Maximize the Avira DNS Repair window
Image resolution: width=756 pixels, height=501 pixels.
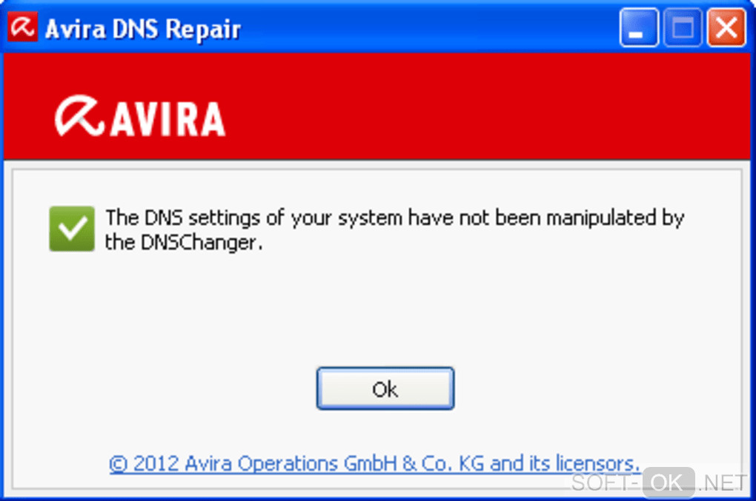click(683, 27)
